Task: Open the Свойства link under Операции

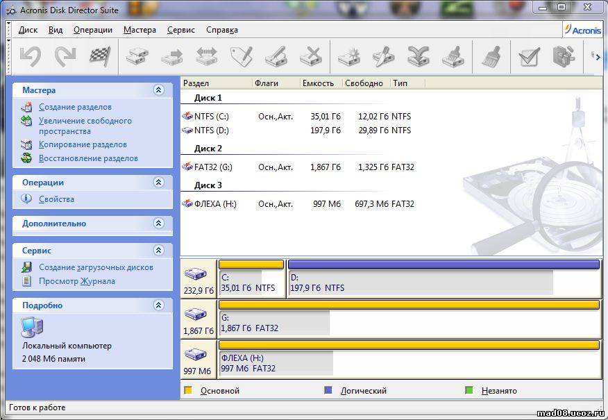Action: (56, 199)
